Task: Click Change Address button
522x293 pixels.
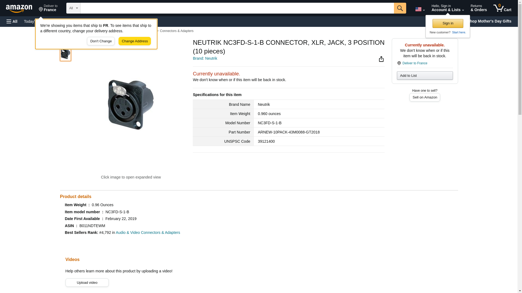Action: [x=135, y=41]
